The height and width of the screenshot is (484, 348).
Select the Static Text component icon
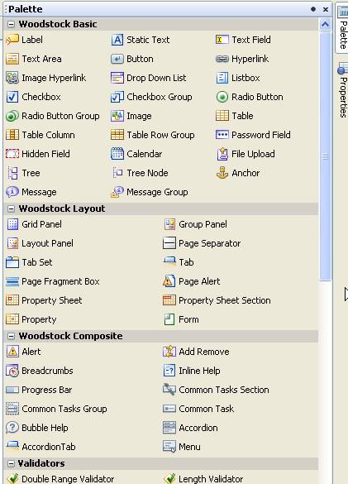tap(117, 40)
